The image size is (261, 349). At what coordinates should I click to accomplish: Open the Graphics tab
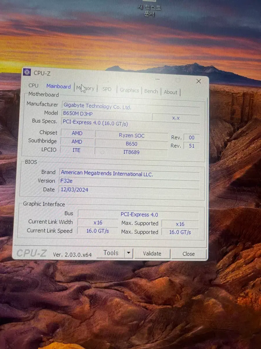[x=129, y=90]
